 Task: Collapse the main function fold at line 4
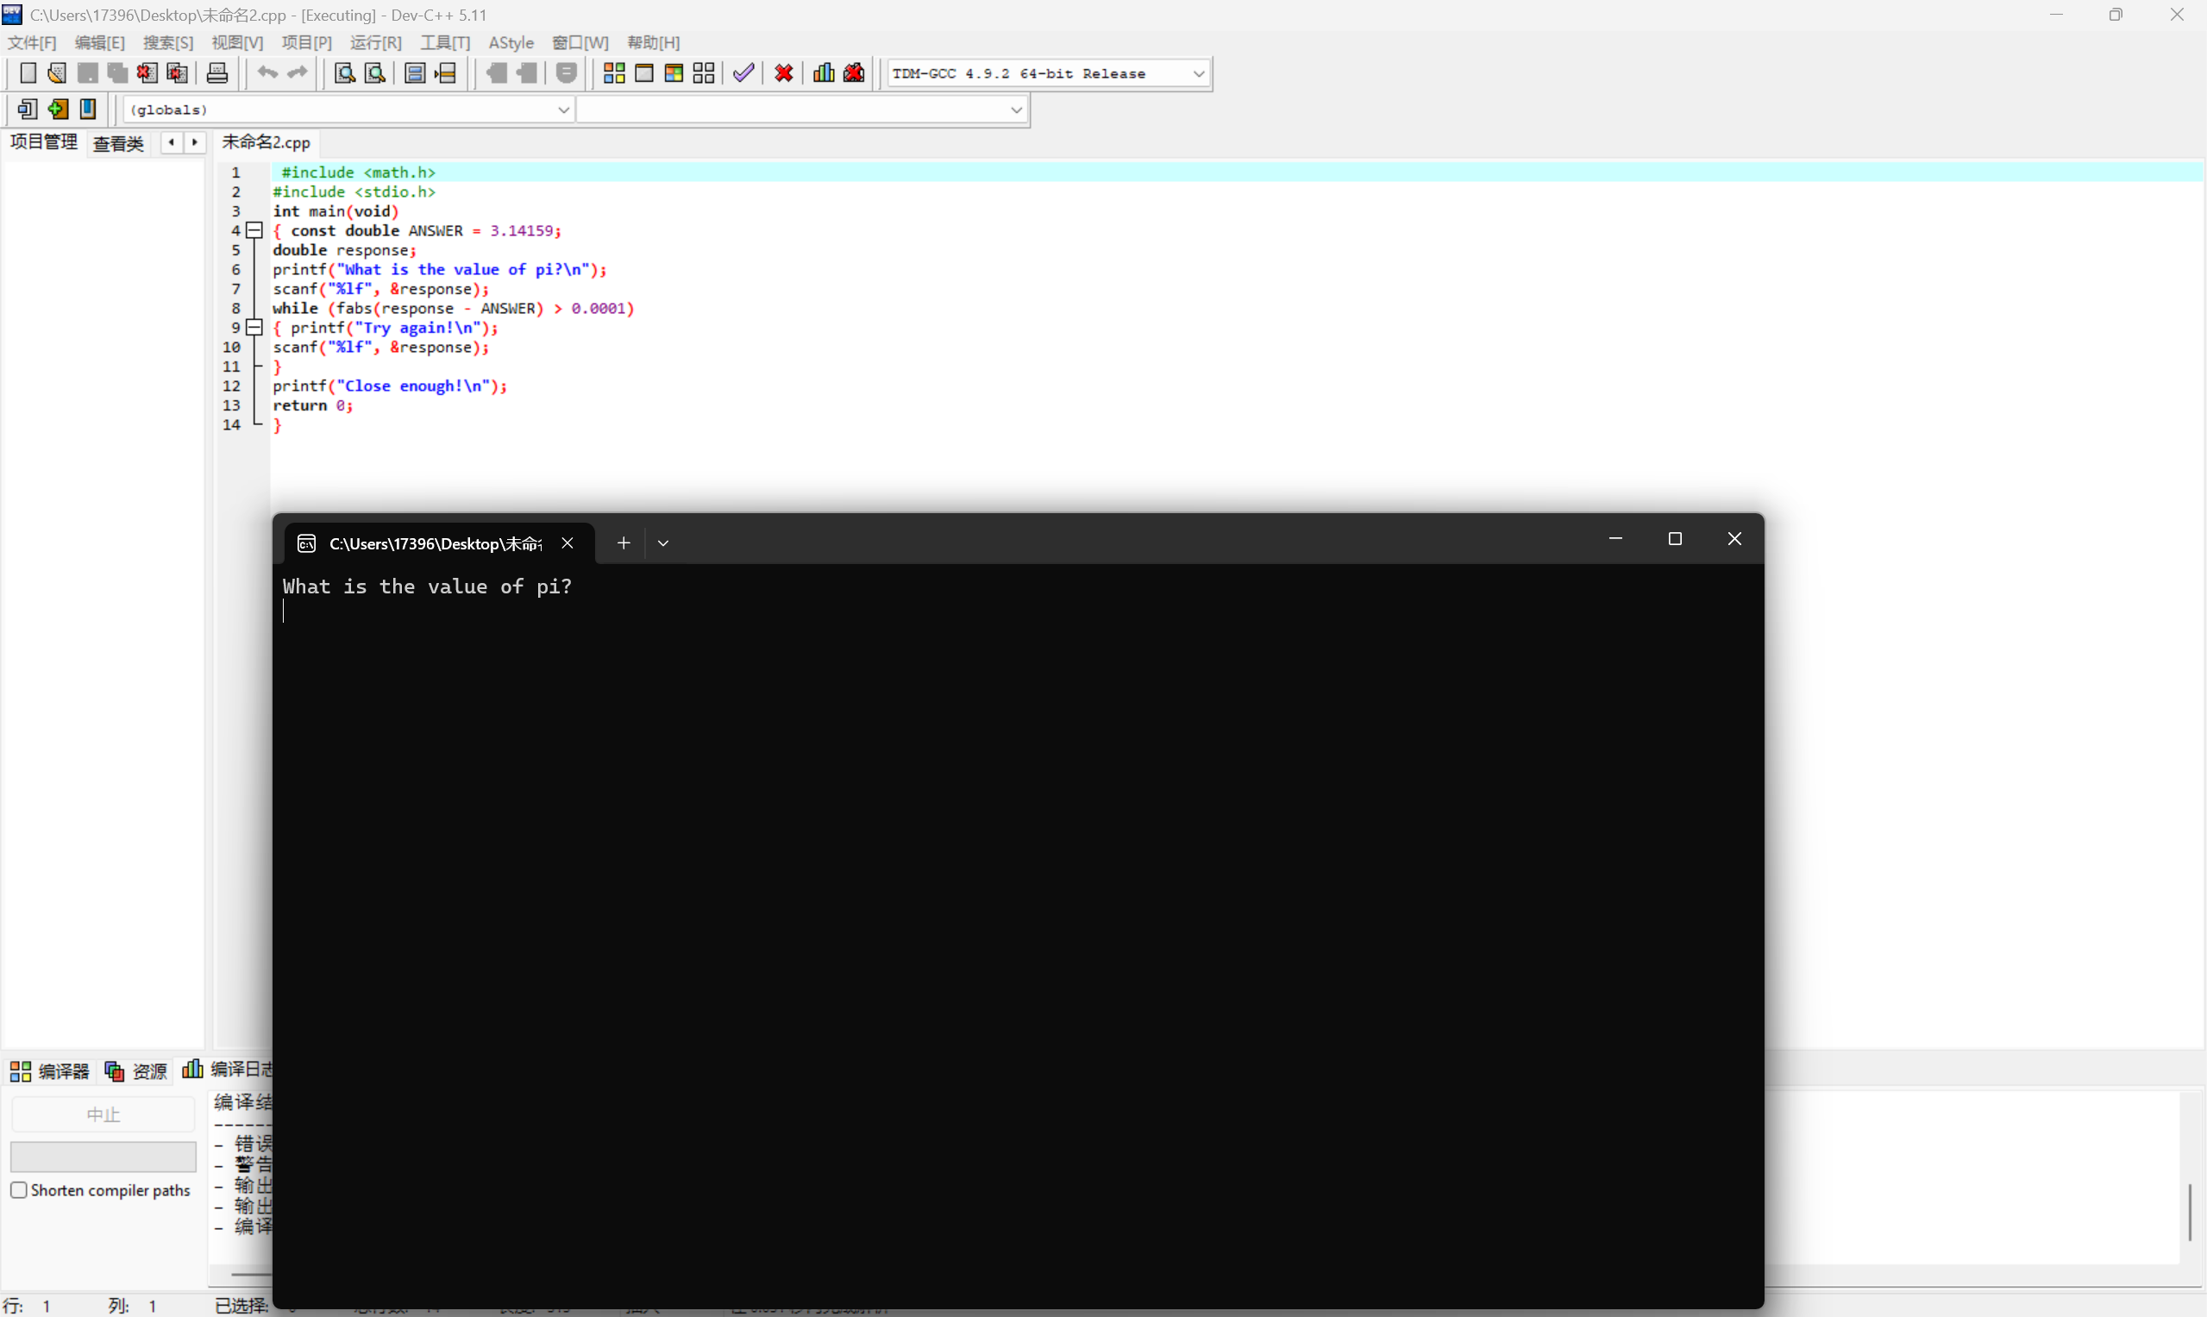point(254,231)
